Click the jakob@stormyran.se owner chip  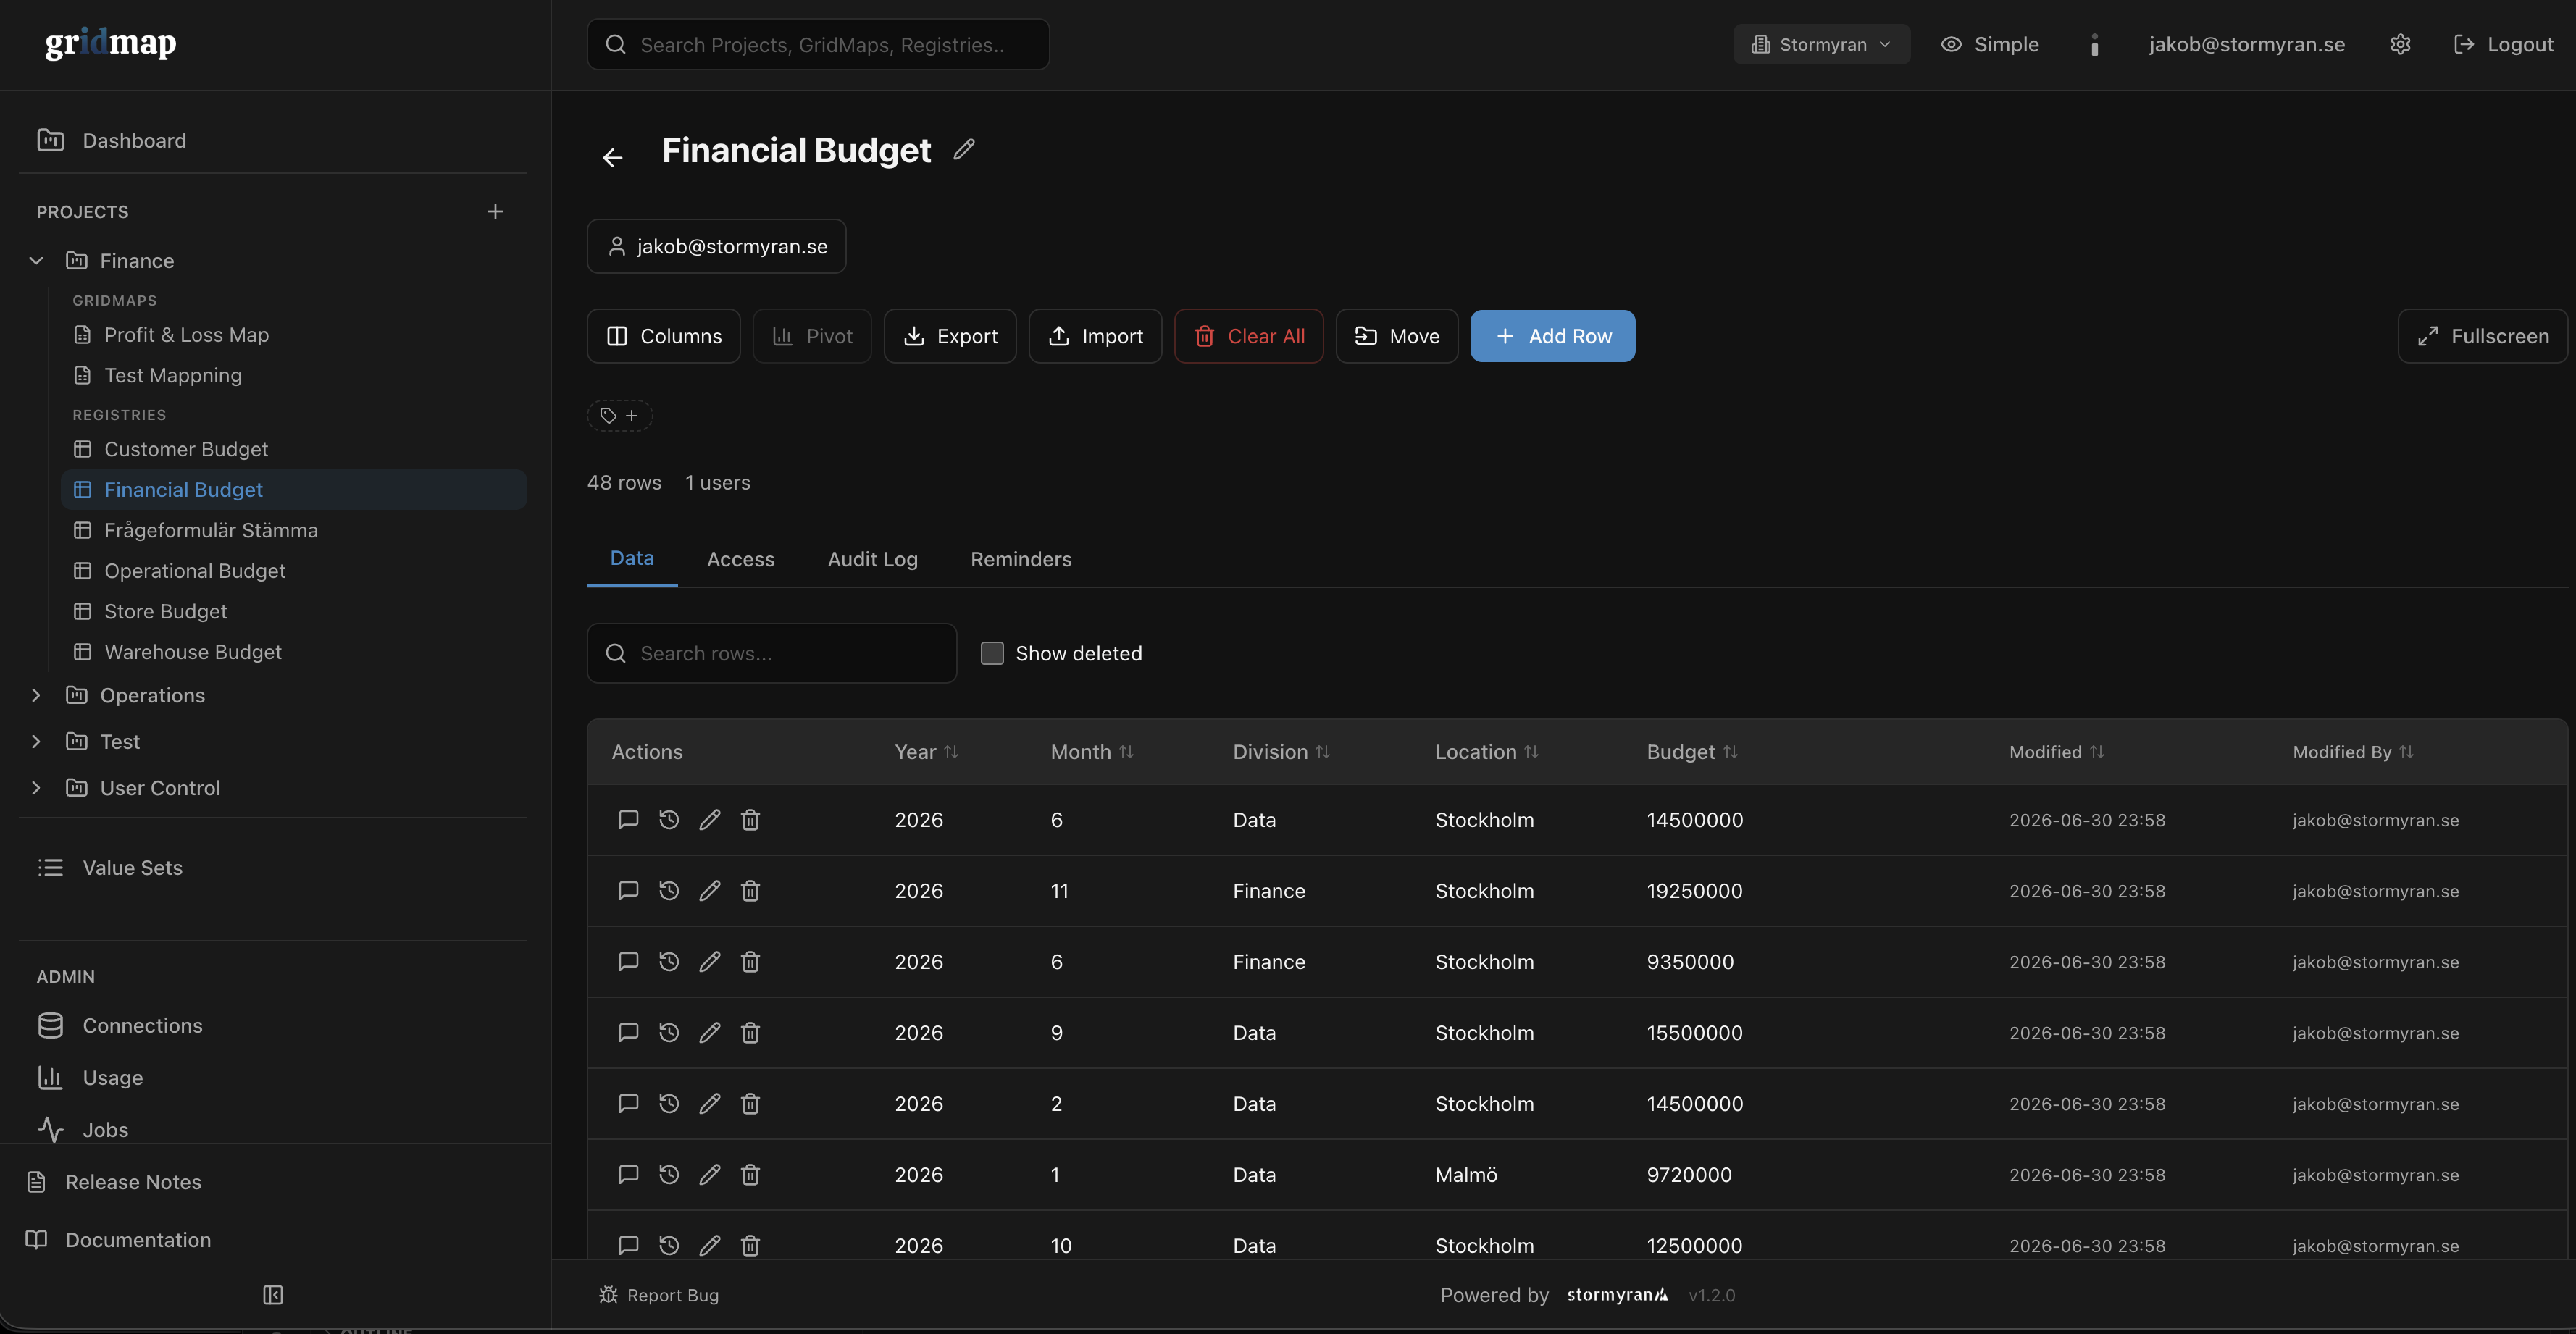tap(716, 246)
